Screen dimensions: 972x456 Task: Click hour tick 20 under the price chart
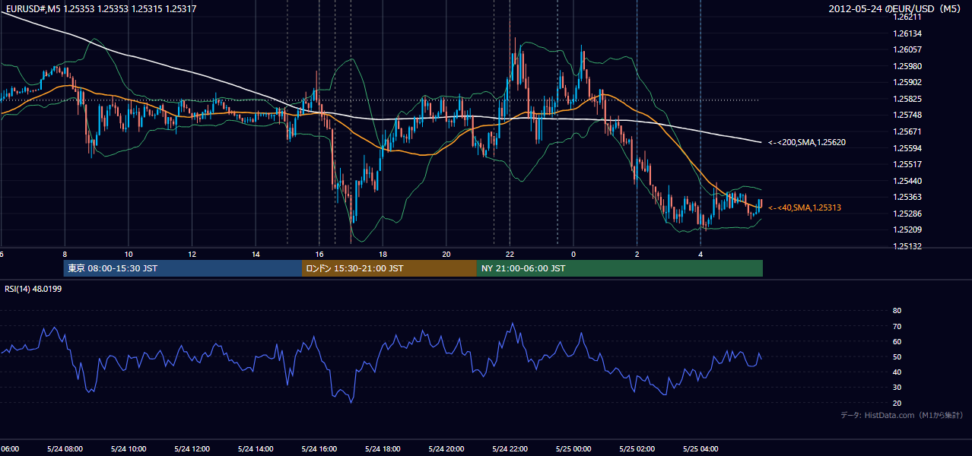coord(446,254)
